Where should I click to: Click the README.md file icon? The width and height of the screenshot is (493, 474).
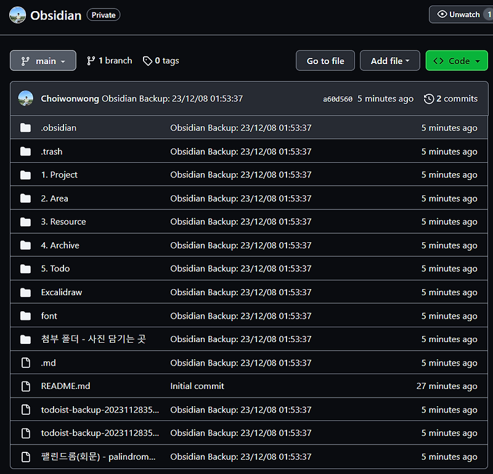[25, 386]
